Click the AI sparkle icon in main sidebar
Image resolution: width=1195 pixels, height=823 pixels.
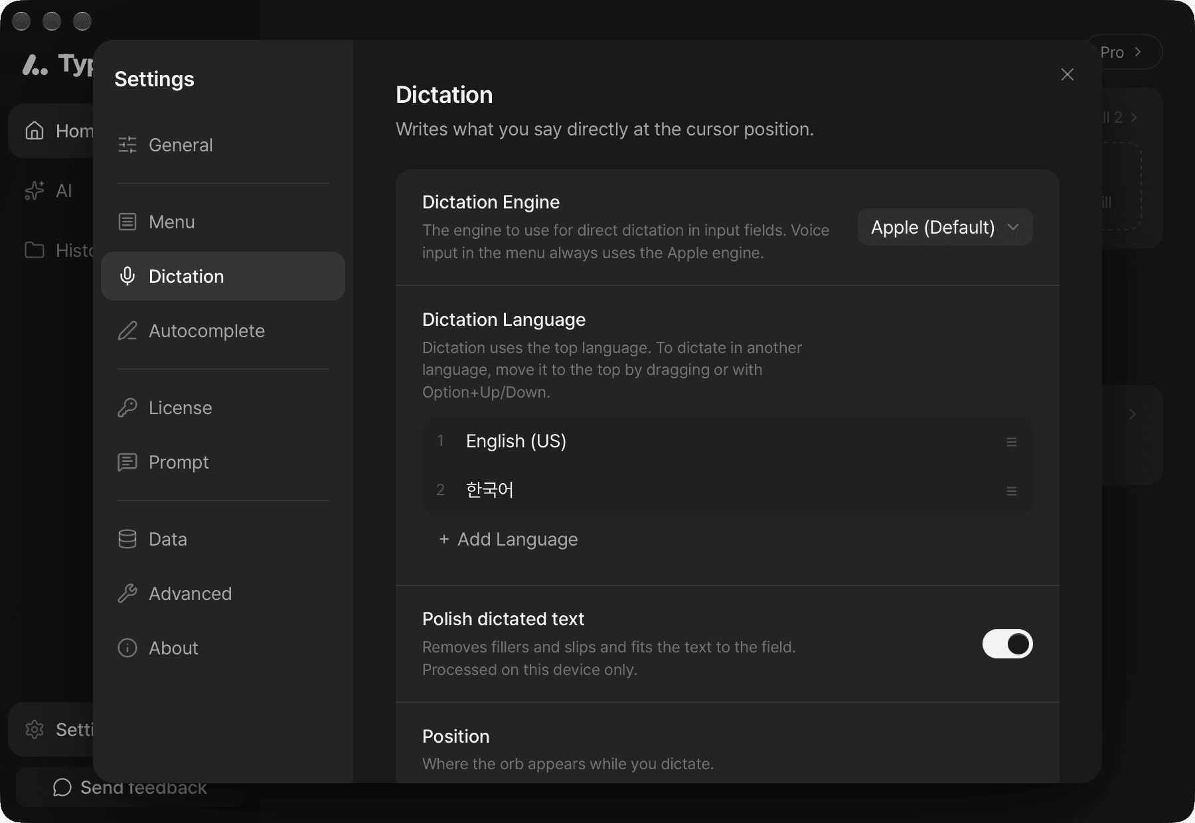pyautogui.click(x=35, y=190)
